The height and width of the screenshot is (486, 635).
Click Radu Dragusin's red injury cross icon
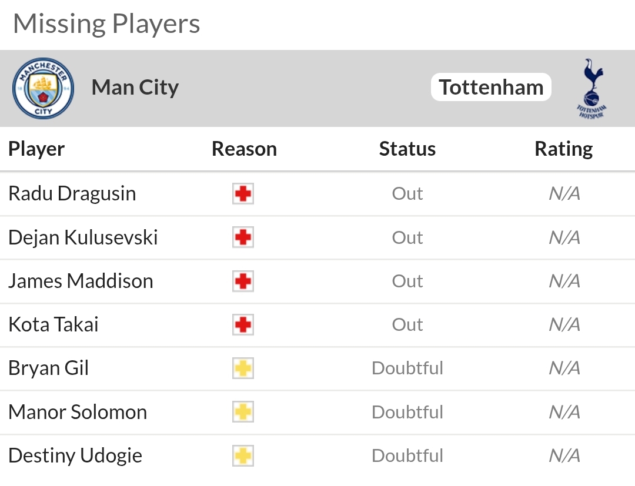point(243,194)
